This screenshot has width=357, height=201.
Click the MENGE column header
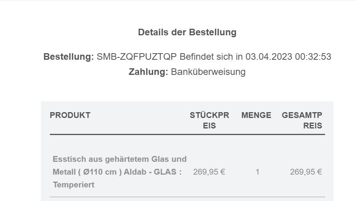tap(256, 115)
